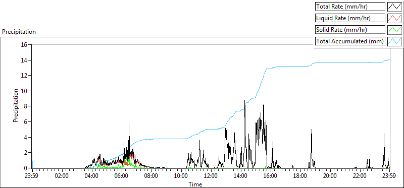This screenshot has width=404, height=188.
Task: Click the 16 value on the y-axis
Action: point(24,44)
